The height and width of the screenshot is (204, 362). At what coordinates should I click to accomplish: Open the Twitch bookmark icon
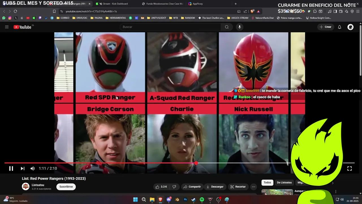[40, 18]
